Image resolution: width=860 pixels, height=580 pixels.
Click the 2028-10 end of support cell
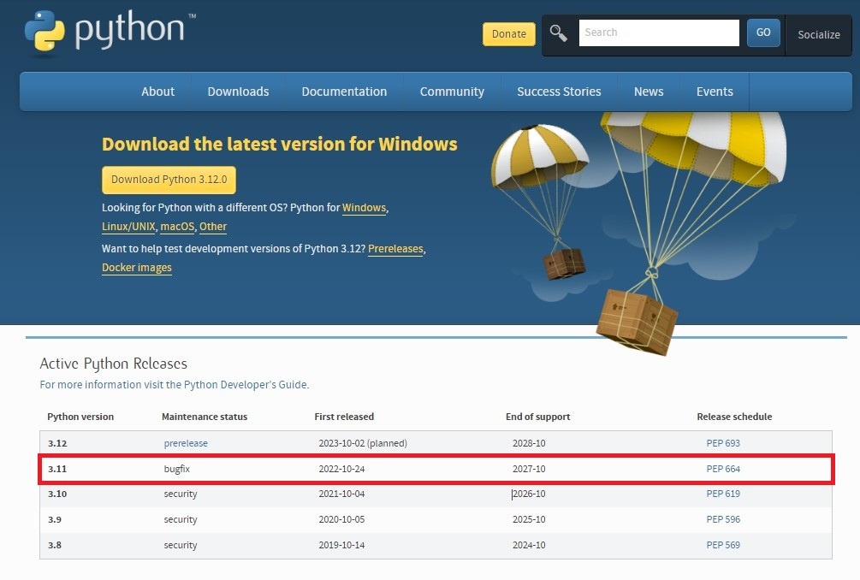529,443
